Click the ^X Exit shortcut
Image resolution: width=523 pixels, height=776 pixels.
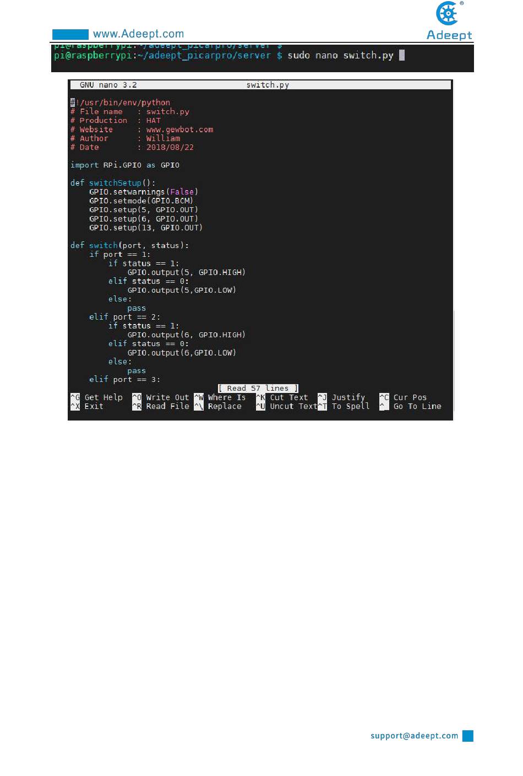tap(87, 406)
